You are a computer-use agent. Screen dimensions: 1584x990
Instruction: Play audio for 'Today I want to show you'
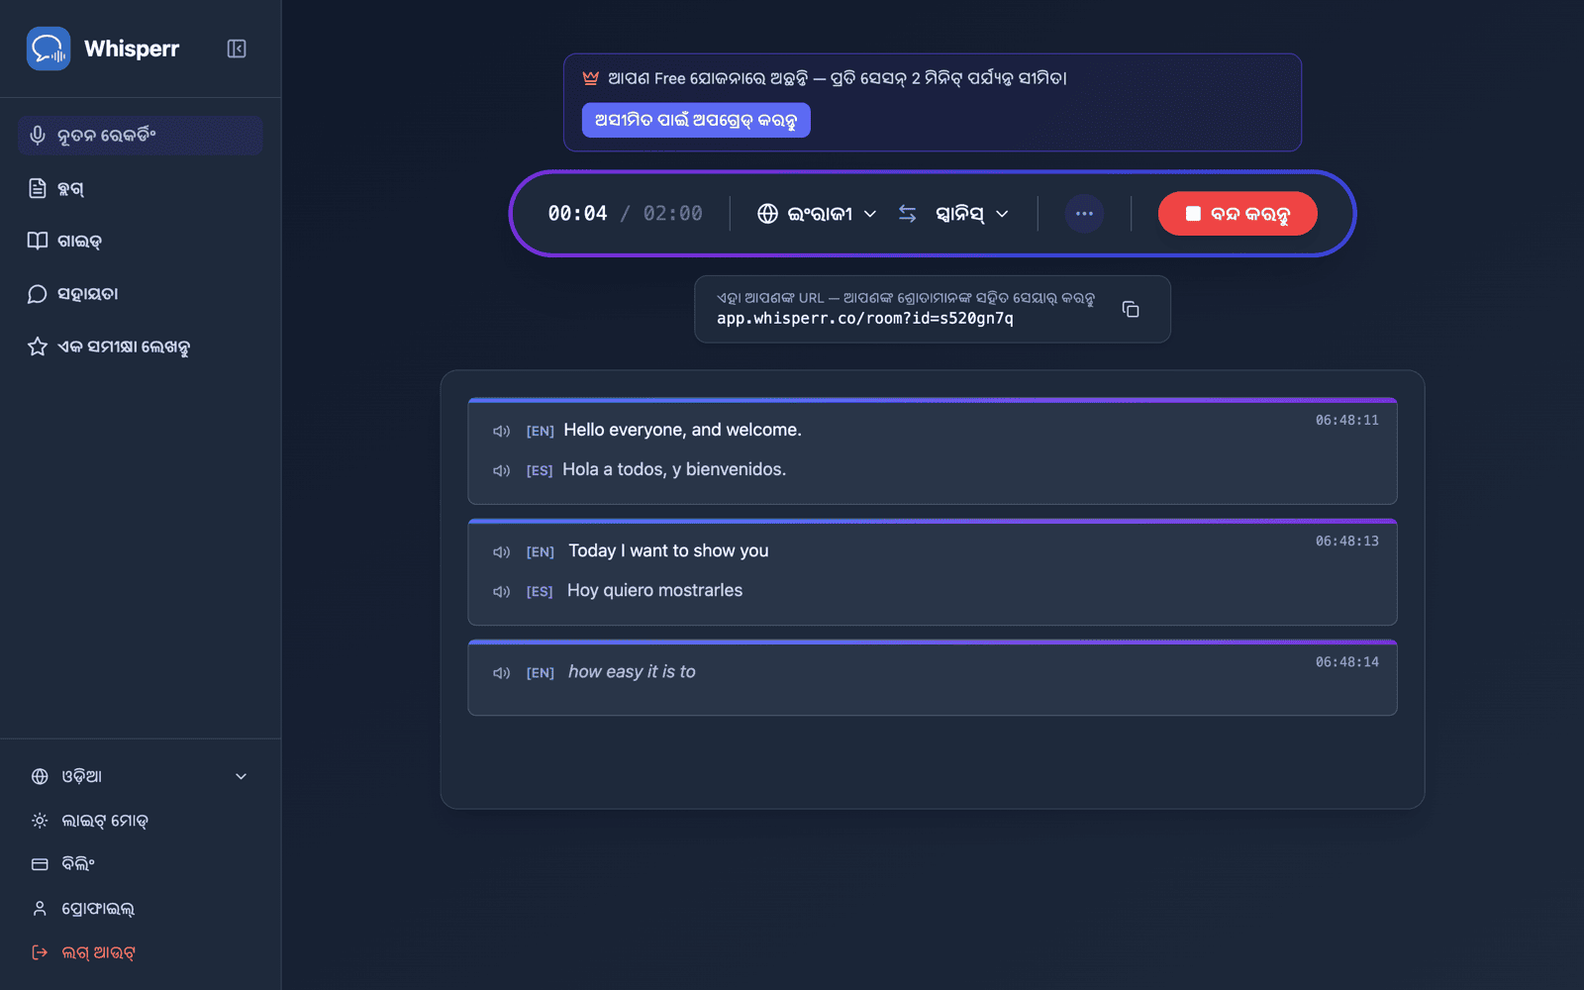click(502, 551)
